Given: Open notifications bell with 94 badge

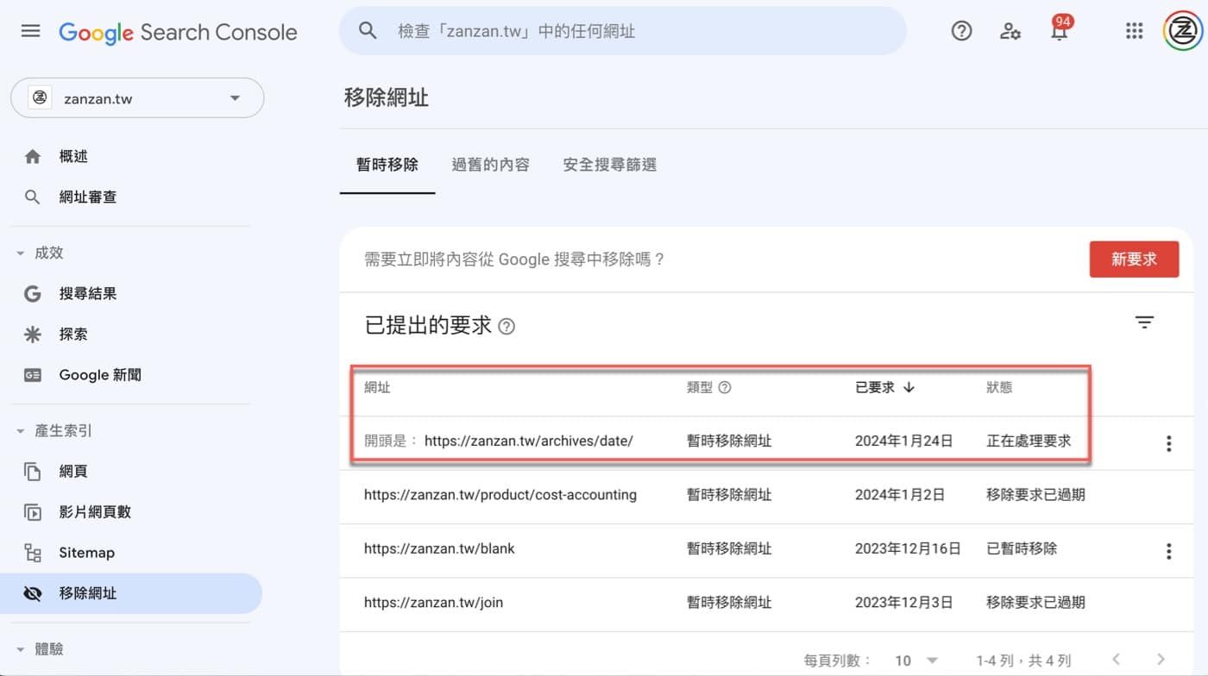Looking at the screenshot, I should 1060,29.
